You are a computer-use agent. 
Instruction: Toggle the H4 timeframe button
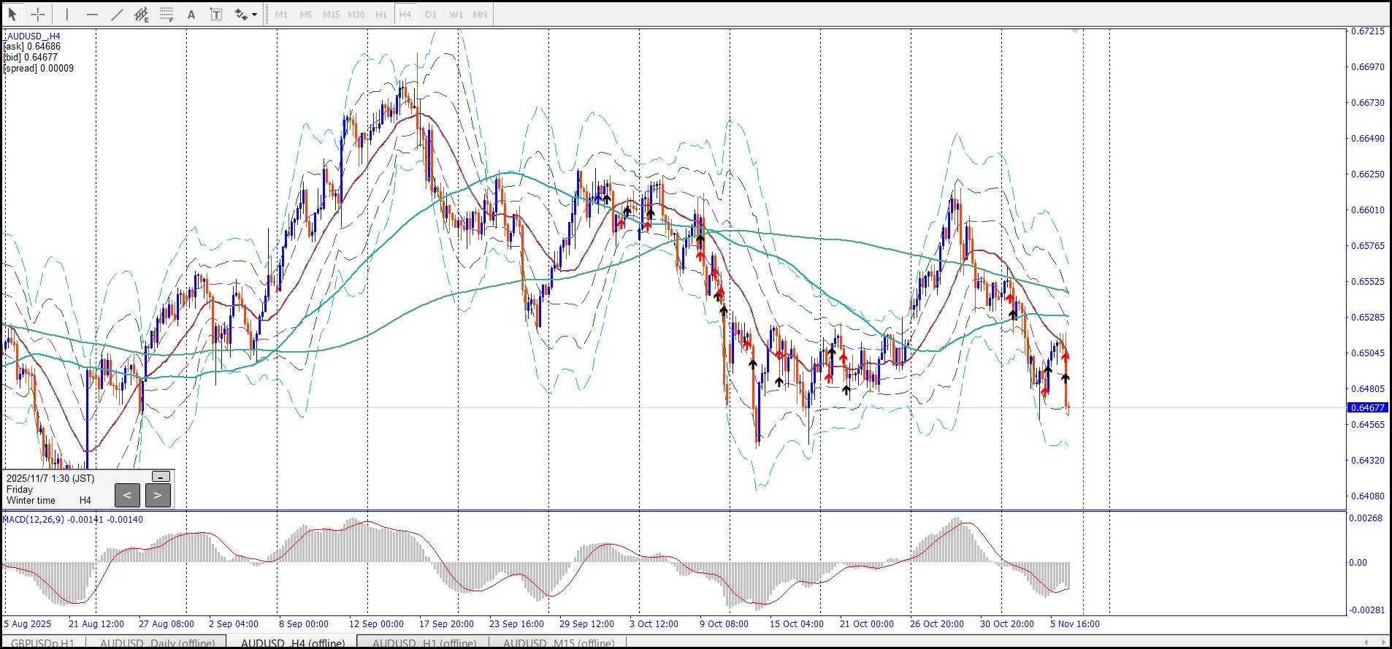pyautogui.click(x=405, y=14)
